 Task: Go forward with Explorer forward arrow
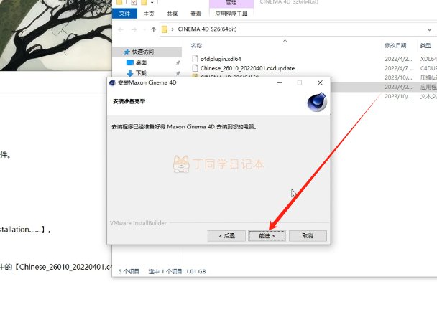pyautogui.click(x=134, y=29)
